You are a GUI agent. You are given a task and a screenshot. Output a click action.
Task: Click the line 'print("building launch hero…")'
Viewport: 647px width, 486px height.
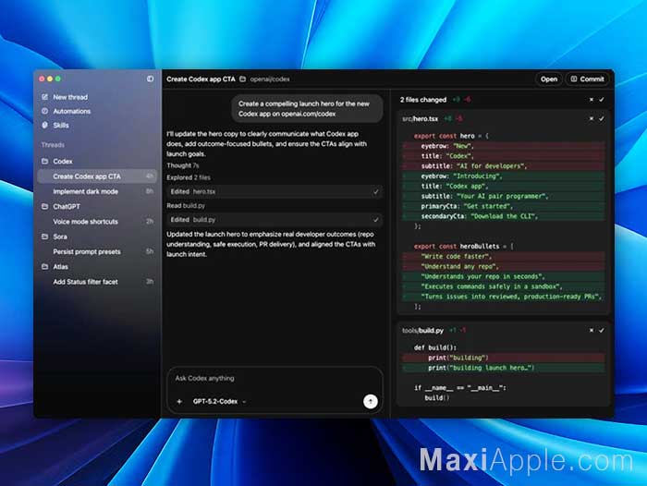pyautogui.click(x=505, y=368)
